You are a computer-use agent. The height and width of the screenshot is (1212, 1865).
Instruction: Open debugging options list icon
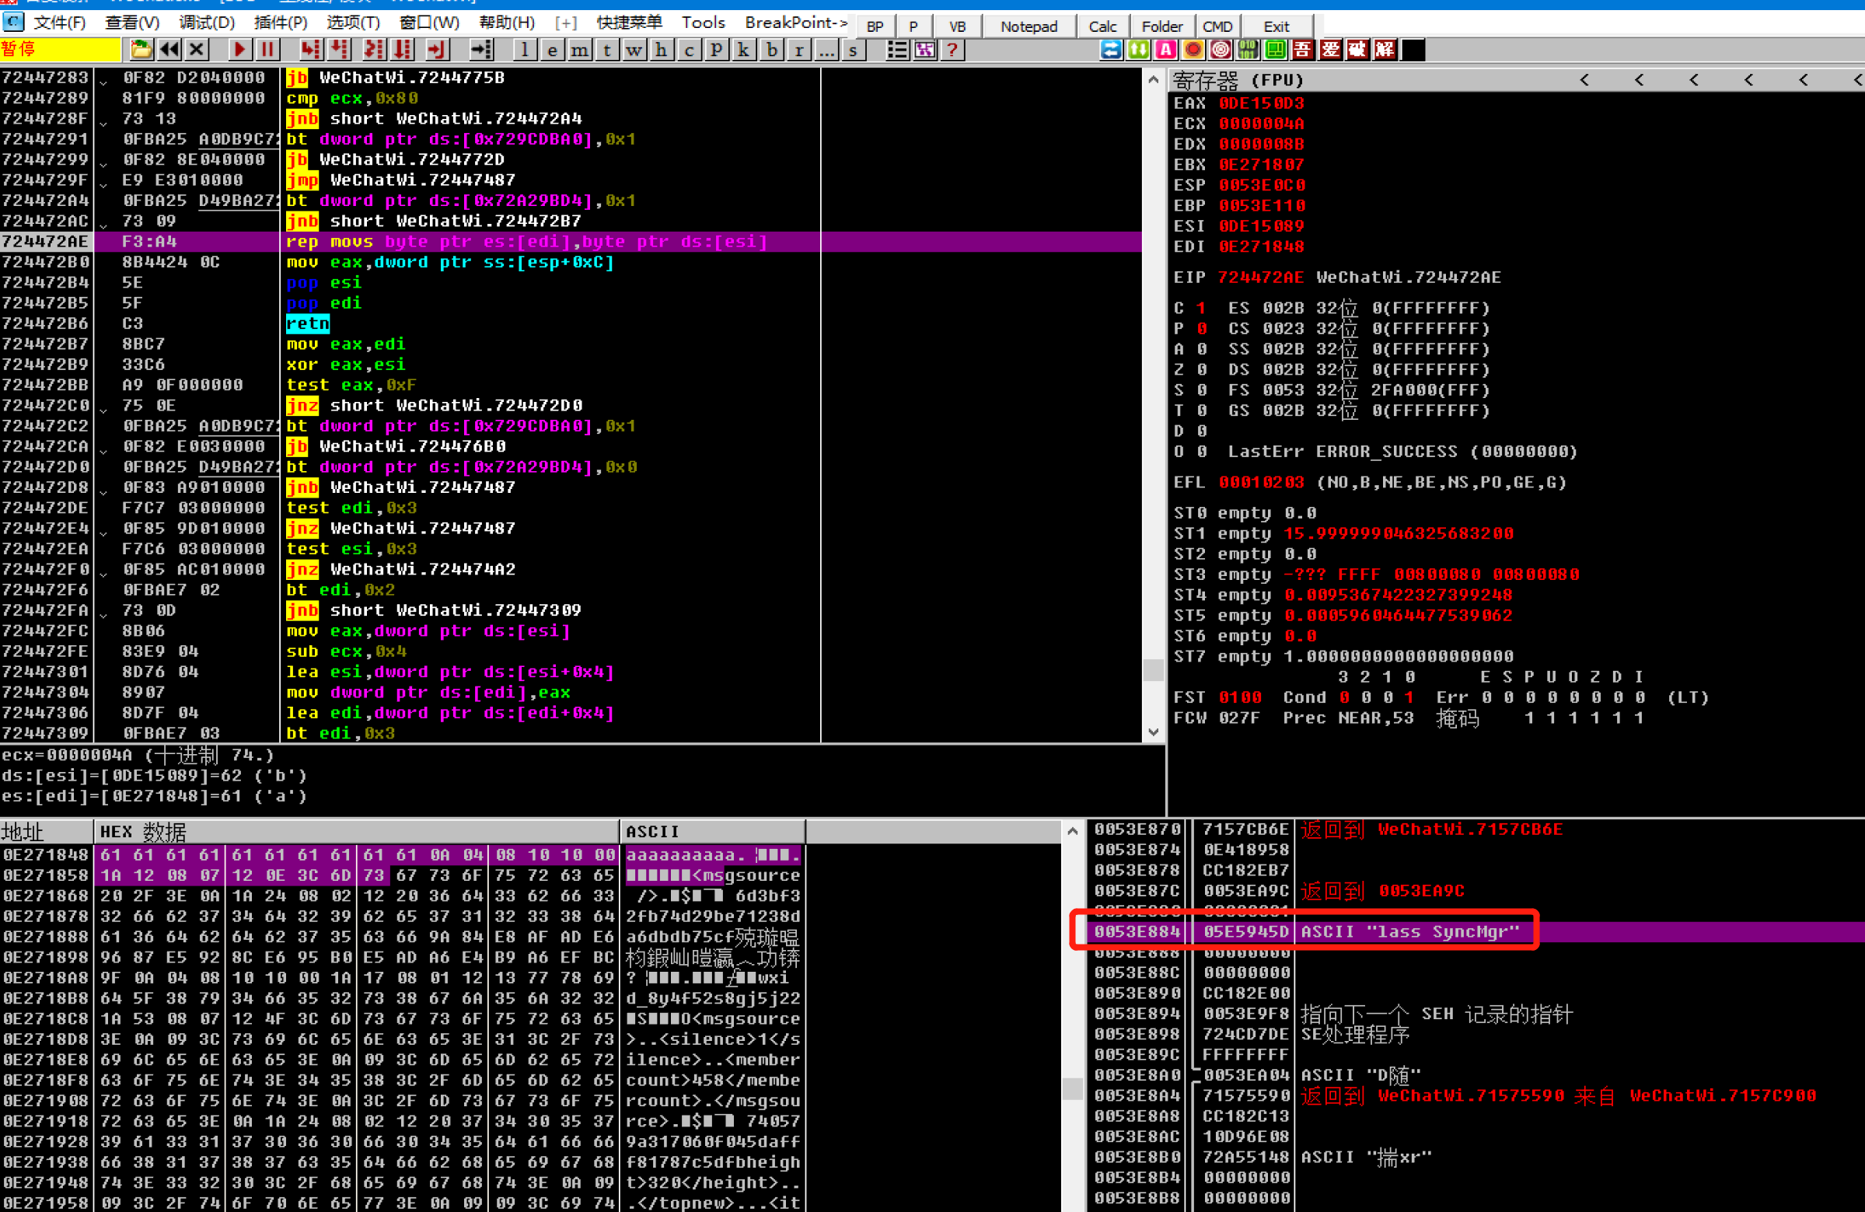tap(897, 49)
